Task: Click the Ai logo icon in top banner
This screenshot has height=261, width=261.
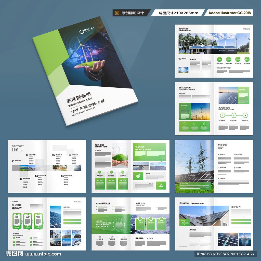Action: [x=117, y=13]
